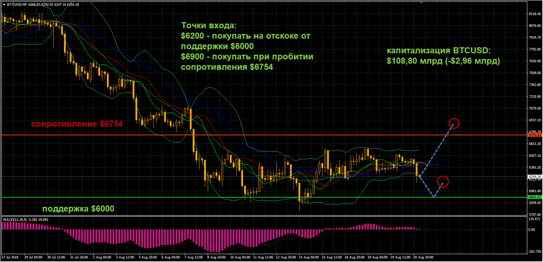Click the 7362.80 price axis label
Viewport: 543px width, 262px height.
(534, 85)
